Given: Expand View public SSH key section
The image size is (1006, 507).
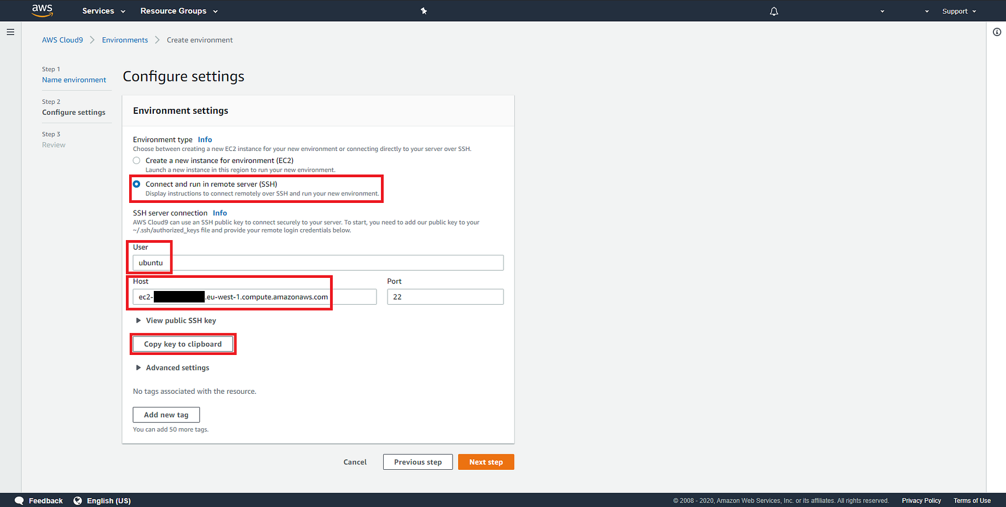Looking at the screenshot, I should click(x=176, y=320).
